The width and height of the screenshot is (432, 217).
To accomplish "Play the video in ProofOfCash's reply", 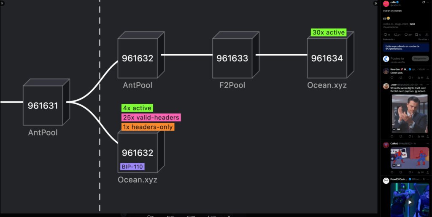I will [x=410, y=202].
